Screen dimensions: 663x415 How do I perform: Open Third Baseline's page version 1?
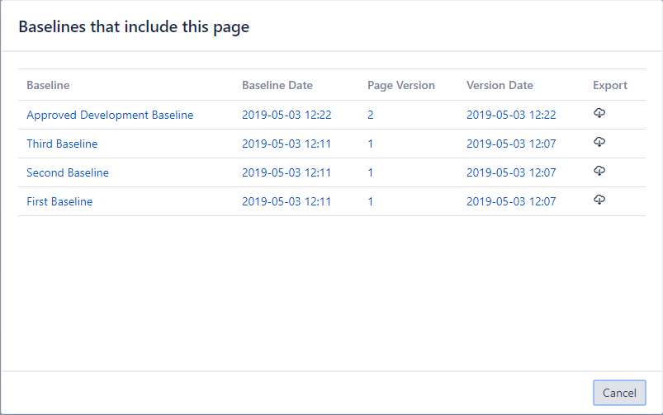coord(371,144)
